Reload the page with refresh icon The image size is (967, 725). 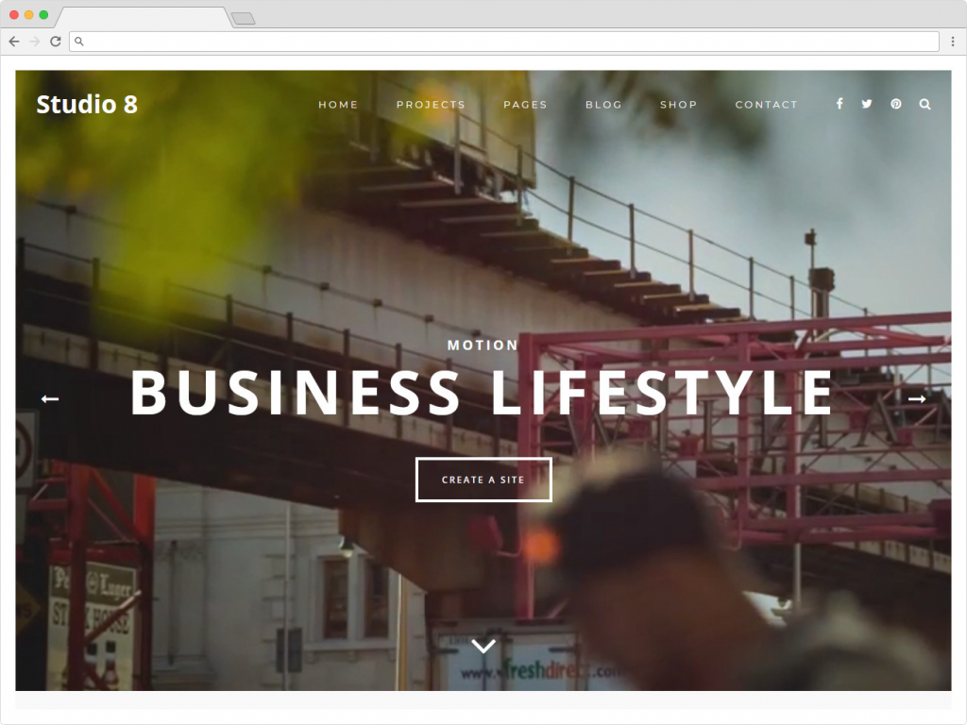tap(56, 42)
